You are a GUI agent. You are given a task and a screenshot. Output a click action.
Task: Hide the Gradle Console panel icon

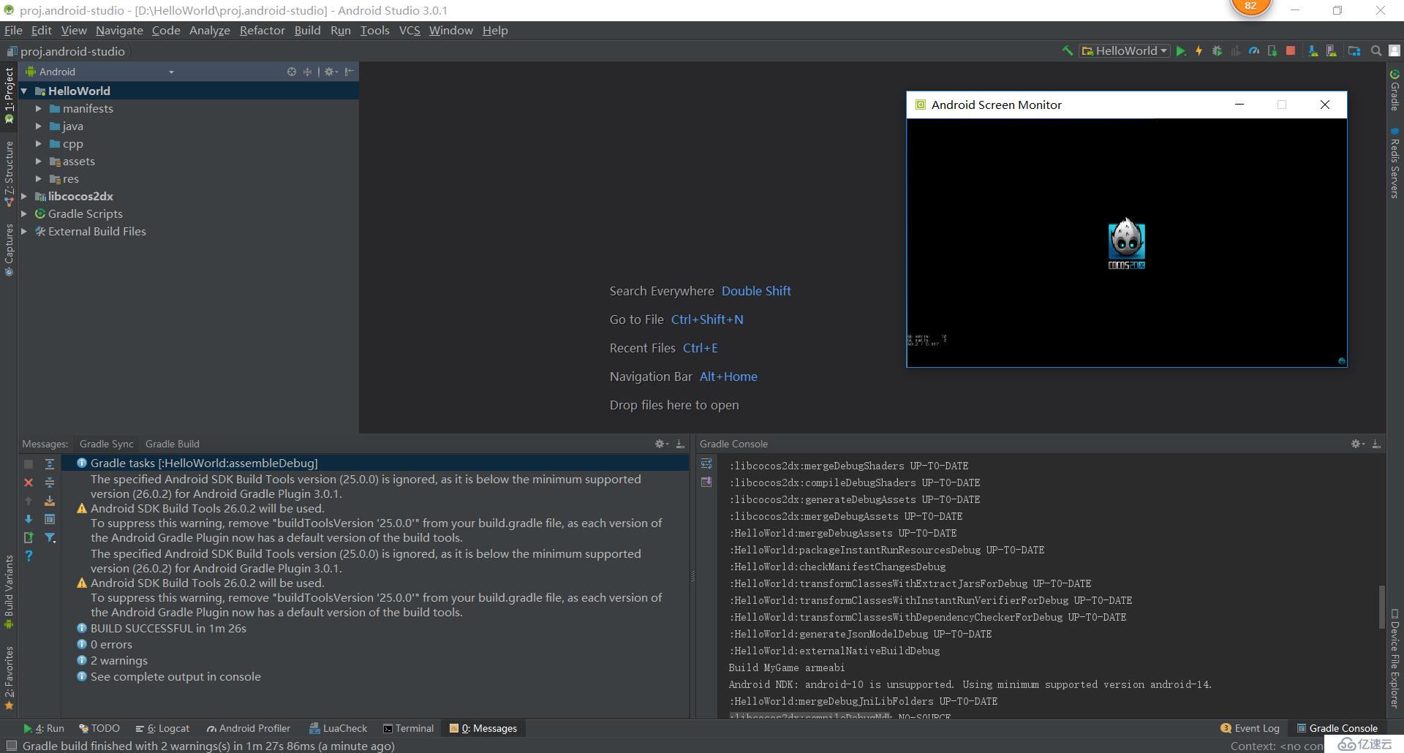pos(1376,444)
